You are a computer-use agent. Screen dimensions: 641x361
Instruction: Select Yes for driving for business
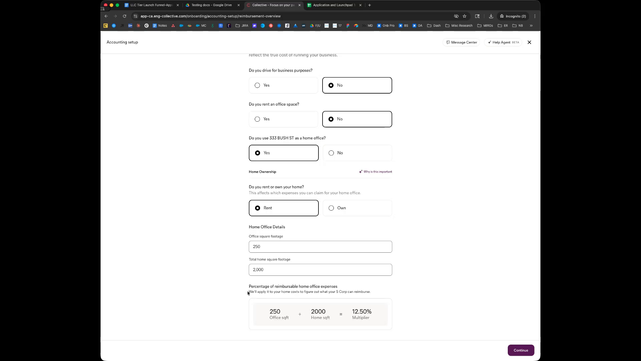[283, 85]
